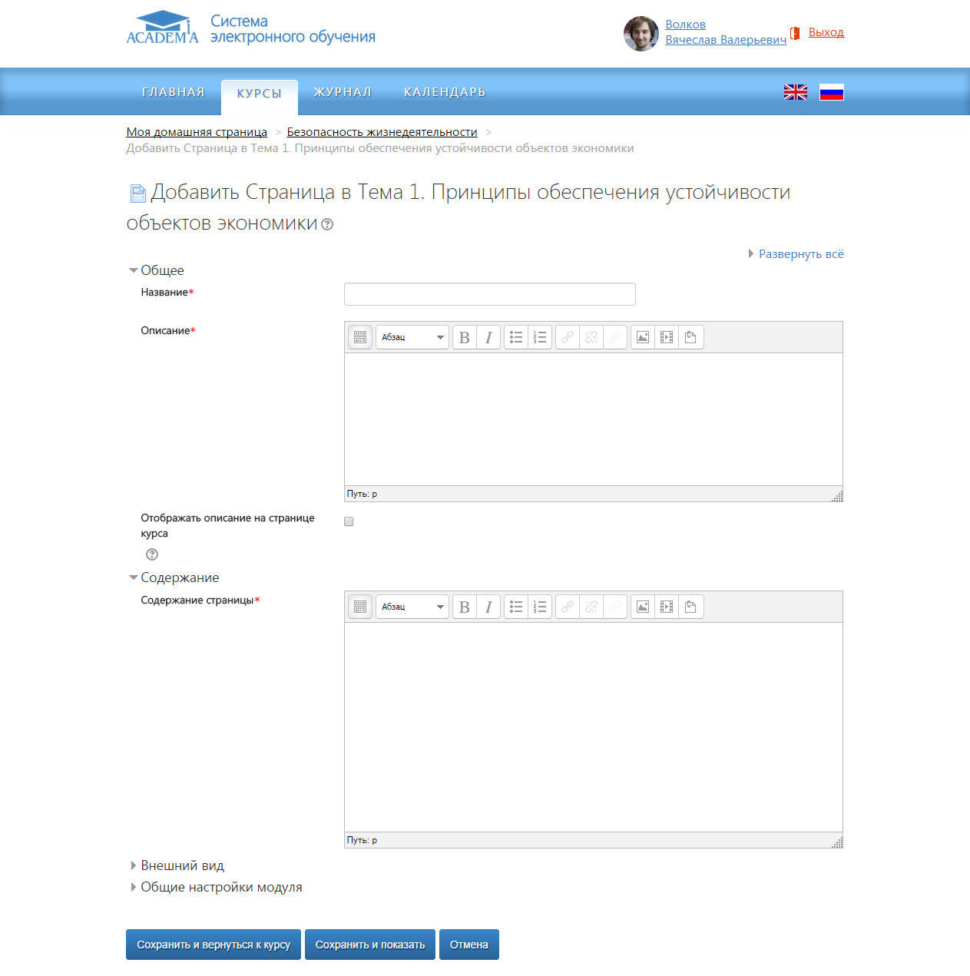
Task: Insert link in Описание editor
Action: (568, 337)
